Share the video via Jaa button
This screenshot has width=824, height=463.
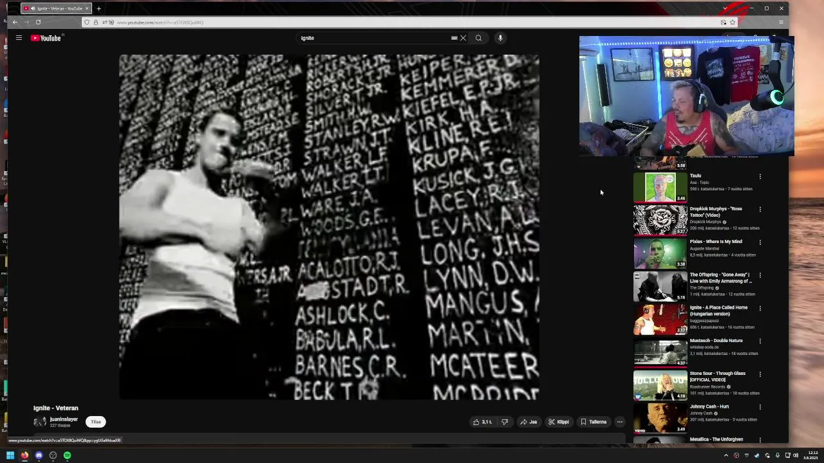pyautogui.click(x=529, y=422)
